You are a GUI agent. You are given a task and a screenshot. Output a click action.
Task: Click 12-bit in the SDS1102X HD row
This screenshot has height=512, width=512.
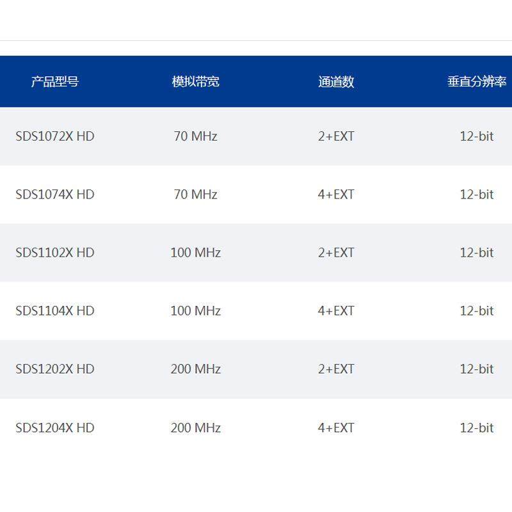[477, 252]
